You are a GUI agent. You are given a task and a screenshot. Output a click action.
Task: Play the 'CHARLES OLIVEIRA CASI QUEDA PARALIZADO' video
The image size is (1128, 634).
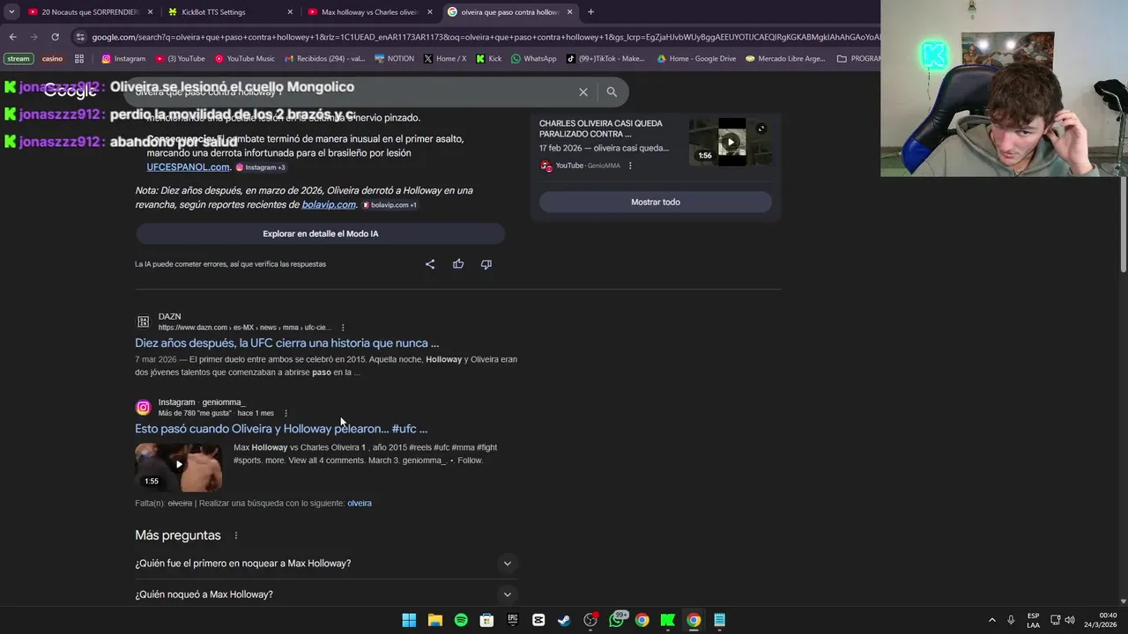[731, 142]
